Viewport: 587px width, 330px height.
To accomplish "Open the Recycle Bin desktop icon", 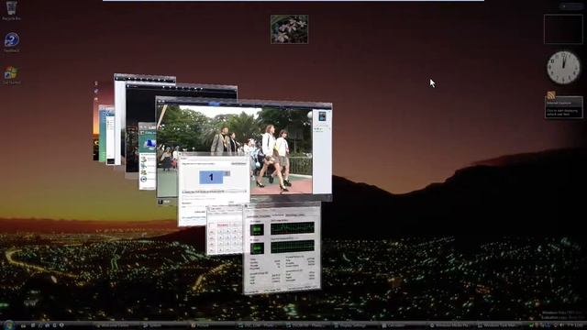I will click(11, 10).
